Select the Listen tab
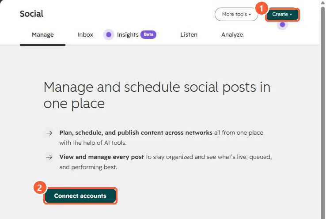Screen dimensions: 326x219 click(189, 35)
